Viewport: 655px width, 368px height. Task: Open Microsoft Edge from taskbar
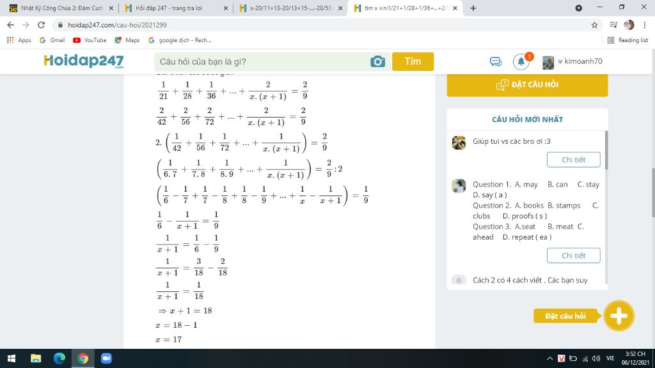(x=59, y=358)
